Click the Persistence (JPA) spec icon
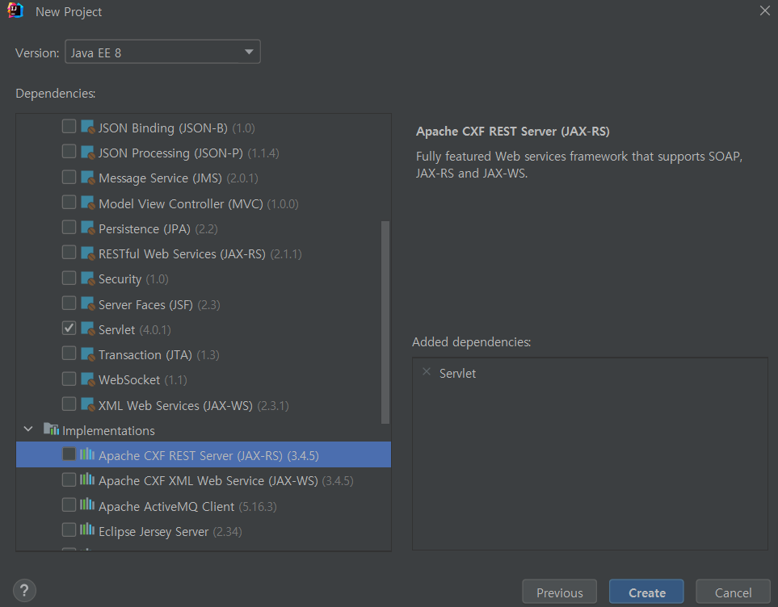Viewport: 778px width, 607px height. pyautogui.click(x=88, y=228)
